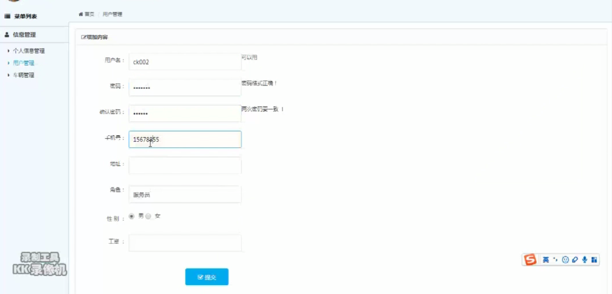Click the 两次密码要一致！ message
Screen dimensions: 612x294
click(263, 109)
